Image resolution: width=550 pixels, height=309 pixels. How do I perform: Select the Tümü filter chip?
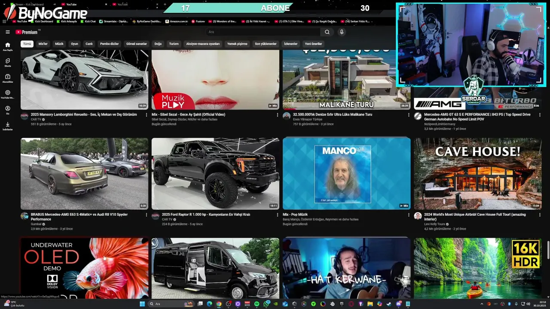27,44
